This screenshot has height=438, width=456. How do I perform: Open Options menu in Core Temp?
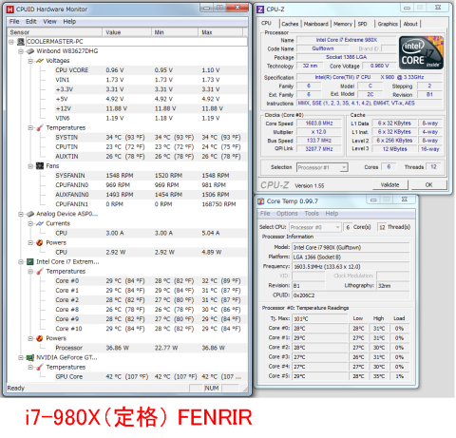[x=287, y=214]
